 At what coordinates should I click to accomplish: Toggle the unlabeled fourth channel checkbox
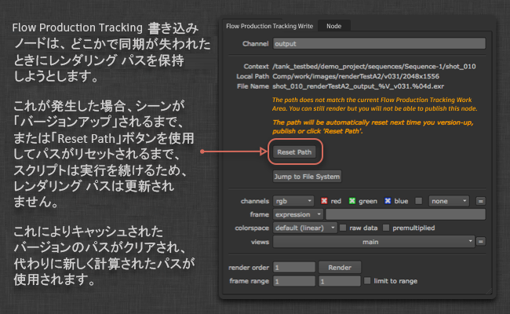[419, 201]
